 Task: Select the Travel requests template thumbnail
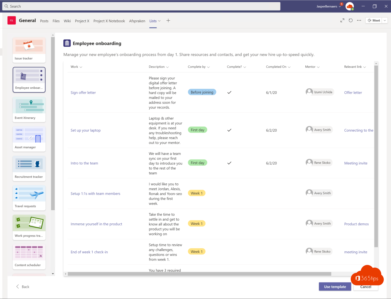[x=29, y=198]
